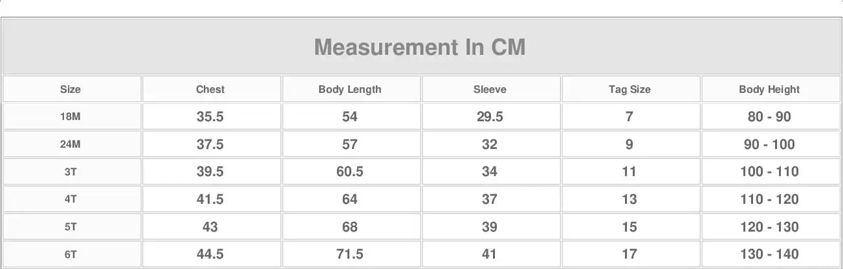Click the 24M size row label
The width and height of the screenshot is (843, 269).
click(x=71, y=144)
